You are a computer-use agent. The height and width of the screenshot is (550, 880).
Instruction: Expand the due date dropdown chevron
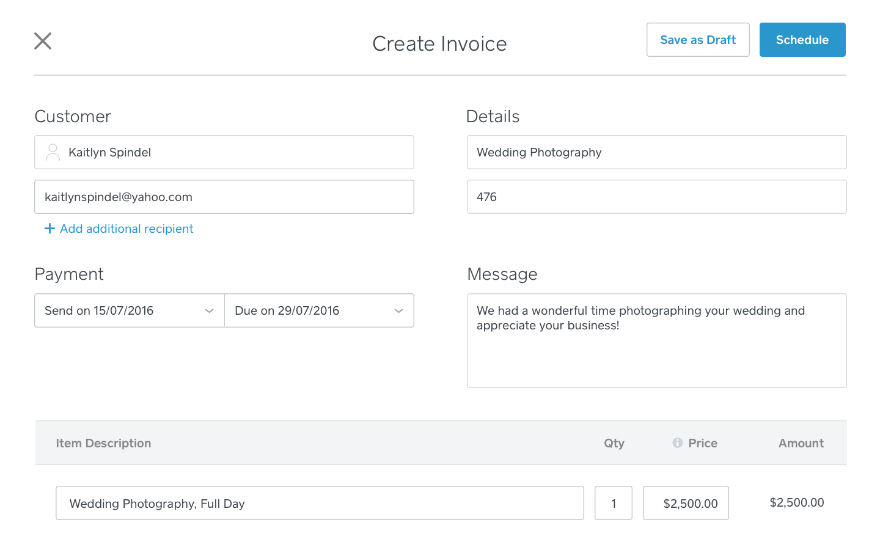click(398, 311)
